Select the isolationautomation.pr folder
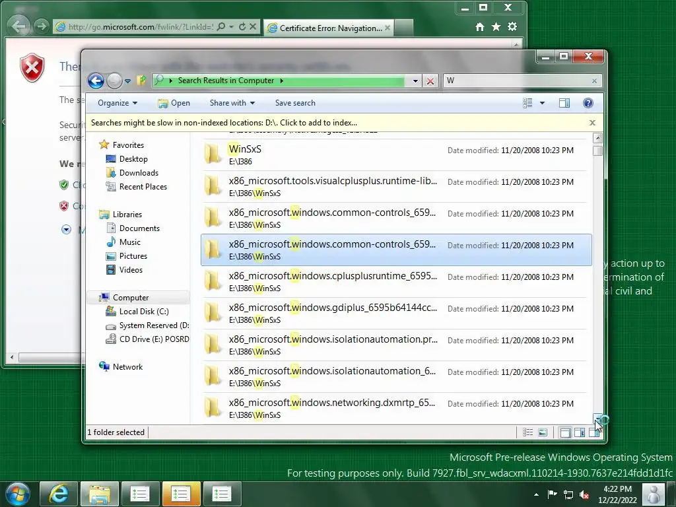This screenshot has width=676, height=507. click(x=396, y=345)
